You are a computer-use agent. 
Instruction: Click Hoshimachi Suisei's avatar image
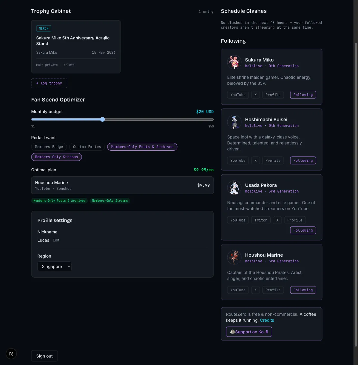click(x=234, y=122)
